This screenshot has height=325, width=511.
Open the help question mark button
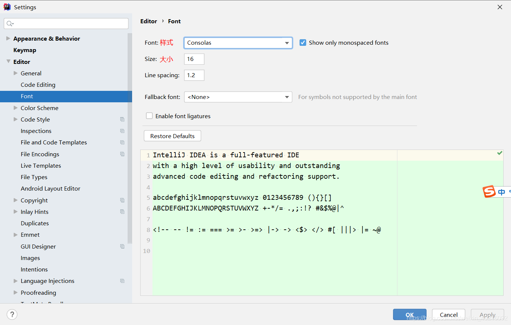(12, 314)
